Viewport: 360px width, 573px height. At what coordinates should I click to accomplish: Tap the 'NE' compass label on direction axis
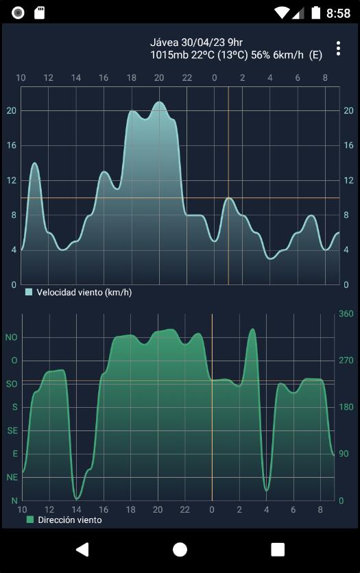(x=12, y=477)
